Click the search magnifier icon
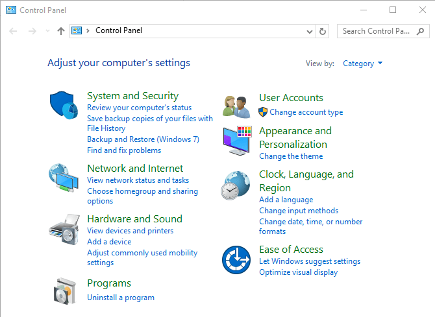 click(420, 31)
